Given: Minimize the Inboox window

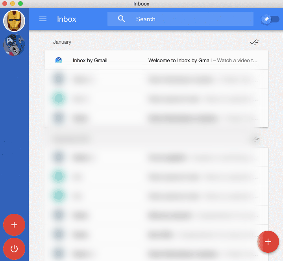Looking at the screenshot, I should tap(13, 4).
